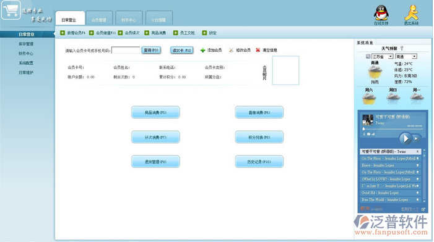Screen dimensions: 434x242
Task: Click the popout icon beside 也制作一个
Action: tap(423, 209)
